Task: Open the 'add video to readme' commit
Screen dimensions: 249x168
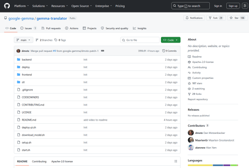Action: click(x=96, y=120)
